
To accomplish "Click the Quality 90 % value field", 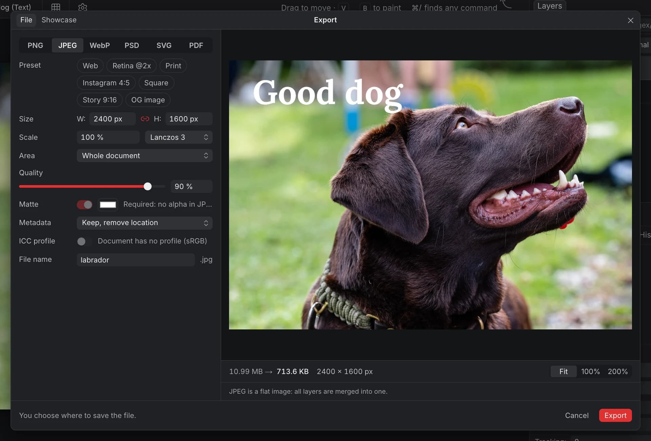I will pyautogui.click(x=192, y=186).
